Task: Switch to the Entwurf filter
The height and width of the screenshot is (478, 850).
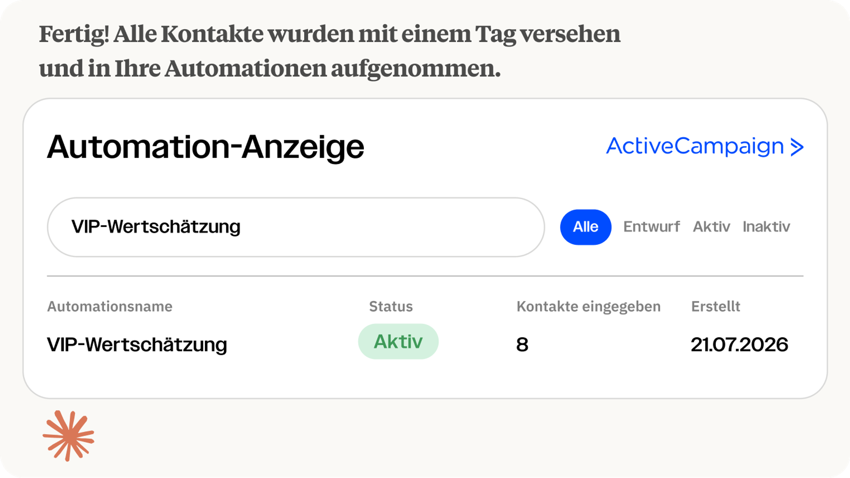Action: [652, 227]
